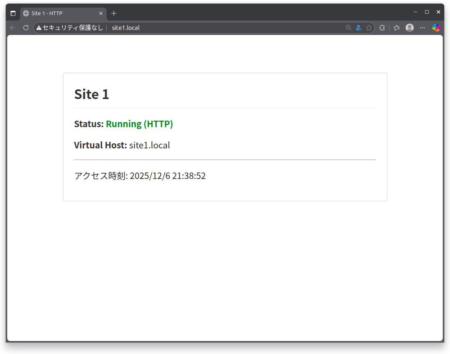This screenshot has width=450, height=354.
Task: Close the Site 1 - HTTP tab
Action: pos(101,13)
